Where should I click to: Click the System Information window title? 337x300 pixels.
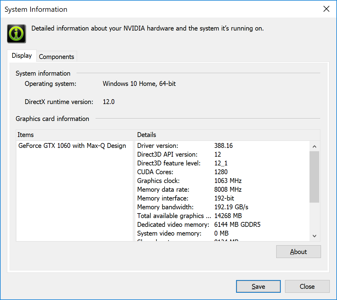click(36, 9)
